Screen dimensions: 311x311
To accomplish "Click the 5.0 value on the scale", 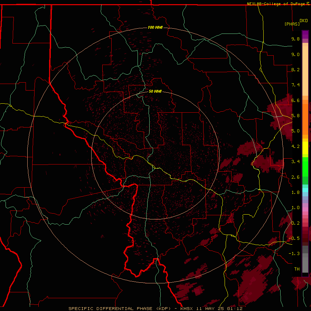I will [x=295, y=131].
